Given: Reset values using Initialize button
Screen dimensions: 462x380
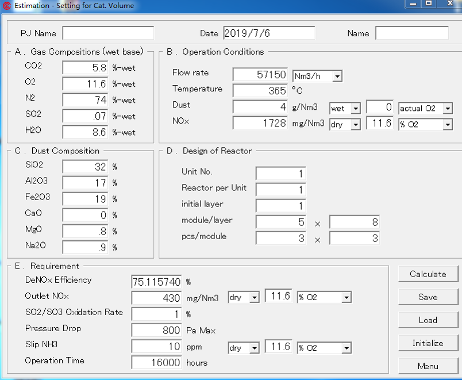Looking at the screenshot, I should [428, 343].
